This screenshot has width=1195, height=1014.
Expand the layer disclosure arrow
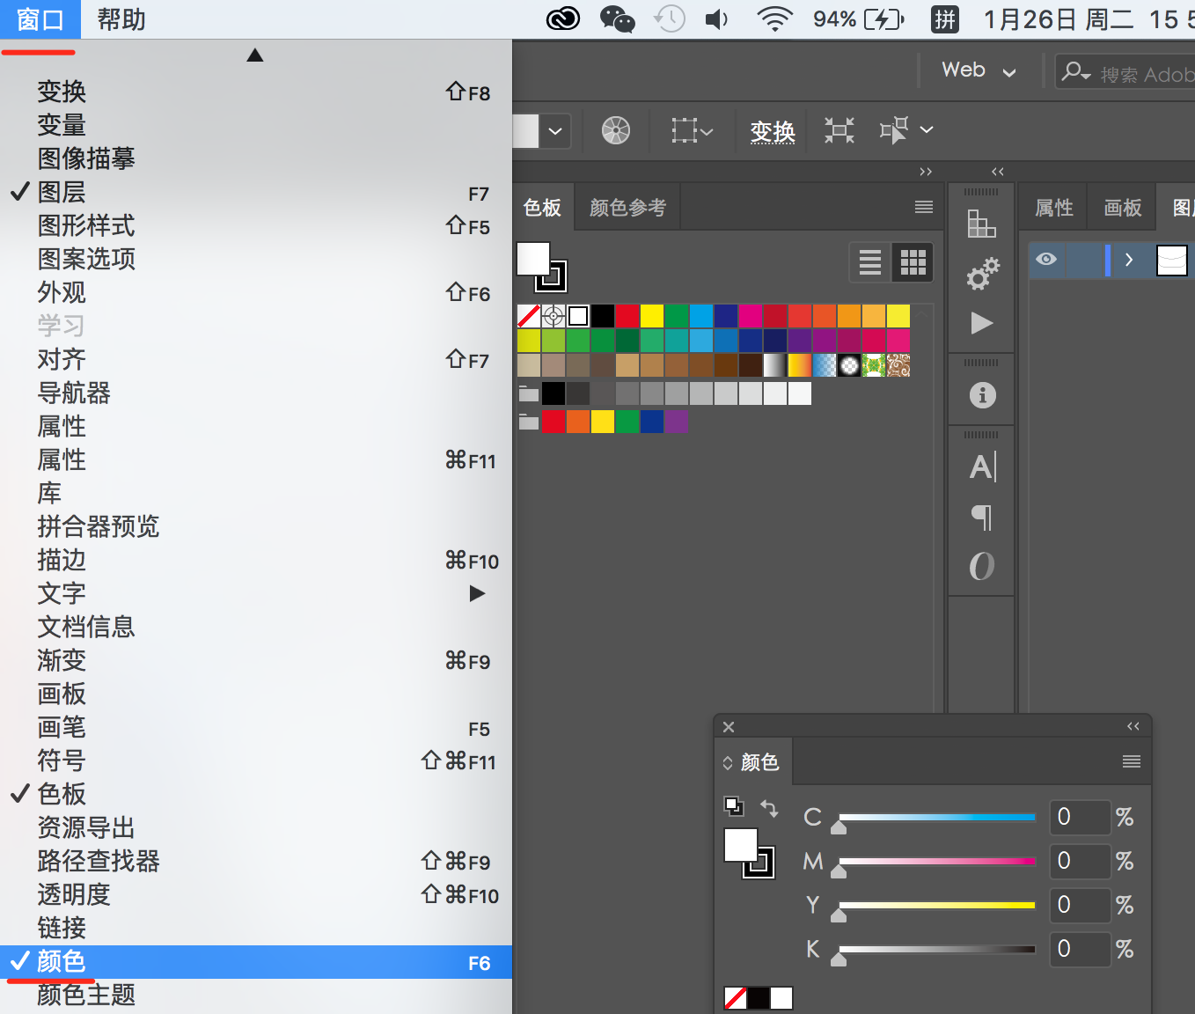click(x=1129, y=260)
